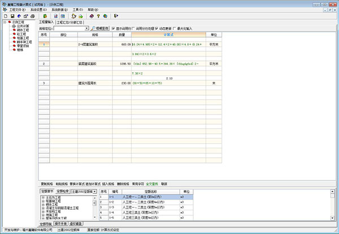339x234 pixels.
Task: Click the blue table window toolbar icon
Action: [x=63, y=16]
